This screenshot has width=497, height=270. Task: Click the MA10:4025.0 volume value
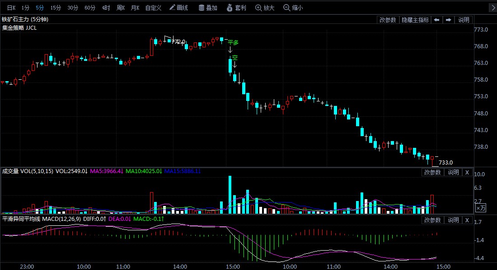pyautogui.click(x=144, y=171)
